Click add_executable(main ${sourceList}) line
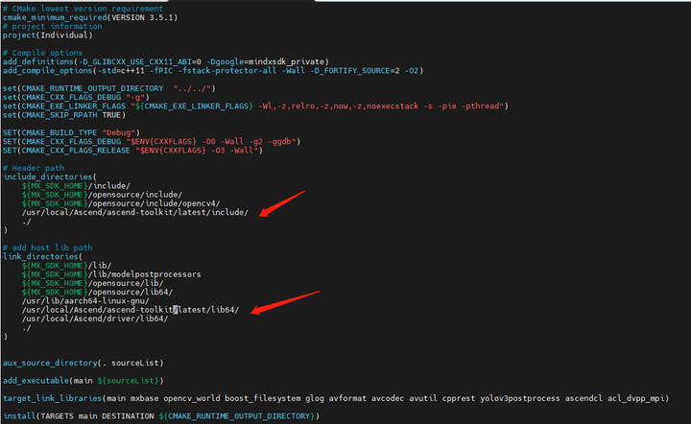Image resolution: width=691 pixels, height=424 pixels. [x=83, y=381]
